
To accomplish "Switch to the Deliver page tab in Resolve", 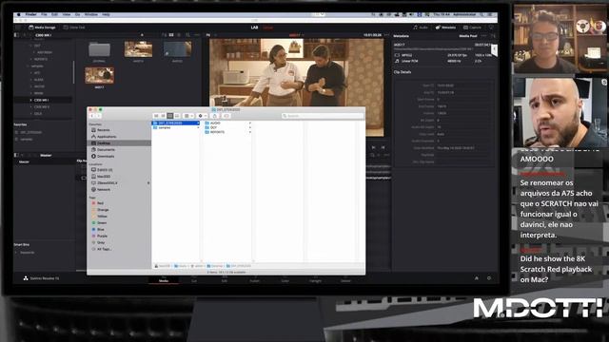I will tap(345, 279).
